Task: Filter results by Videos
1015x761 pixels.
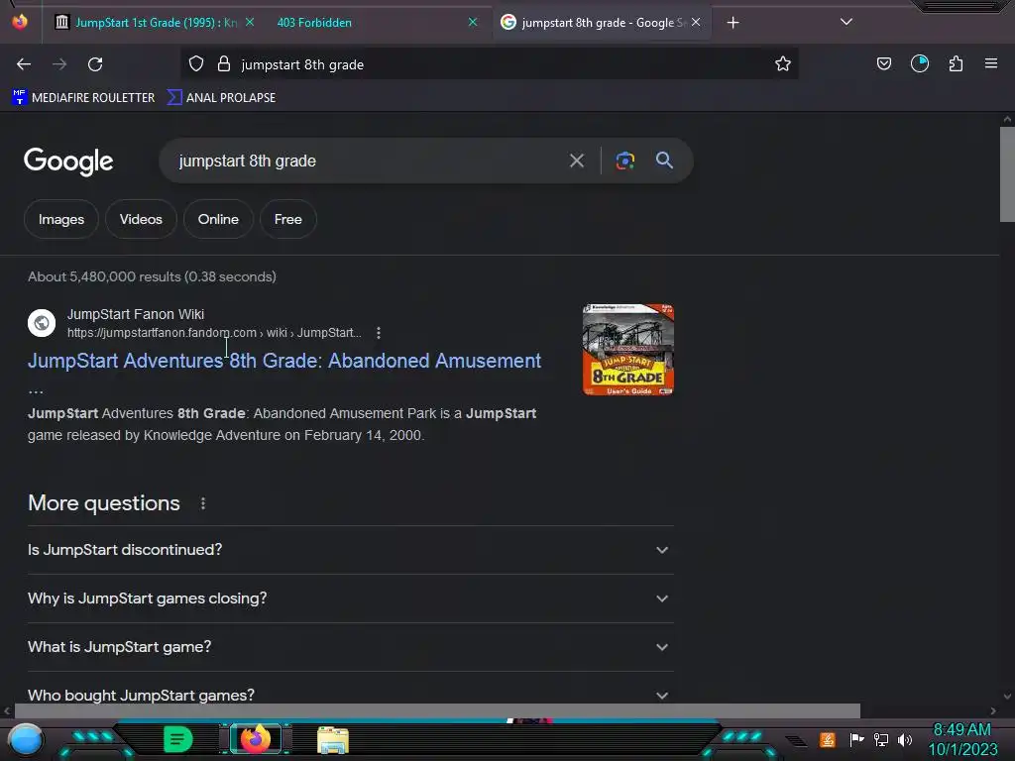Action: pyautogui.click(x=141, y=219)
